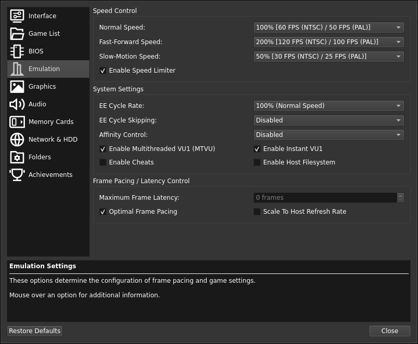Enable the Enable Cheats checkbox
This screenshot has width=418, height=344.
(103, 162)
